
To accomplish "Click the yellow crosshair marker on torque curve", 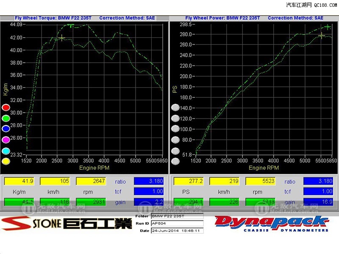I will [x=62, y=38].
